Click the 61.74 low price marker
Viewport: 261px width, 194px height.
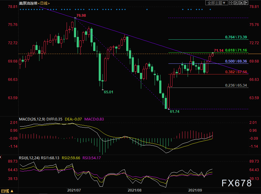(x=174, y=112)
